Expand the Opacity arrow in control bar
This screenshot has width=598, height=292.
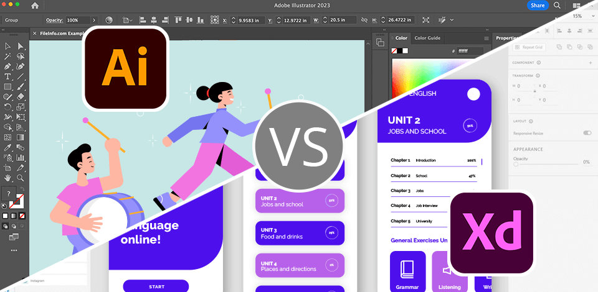[94, 20]
